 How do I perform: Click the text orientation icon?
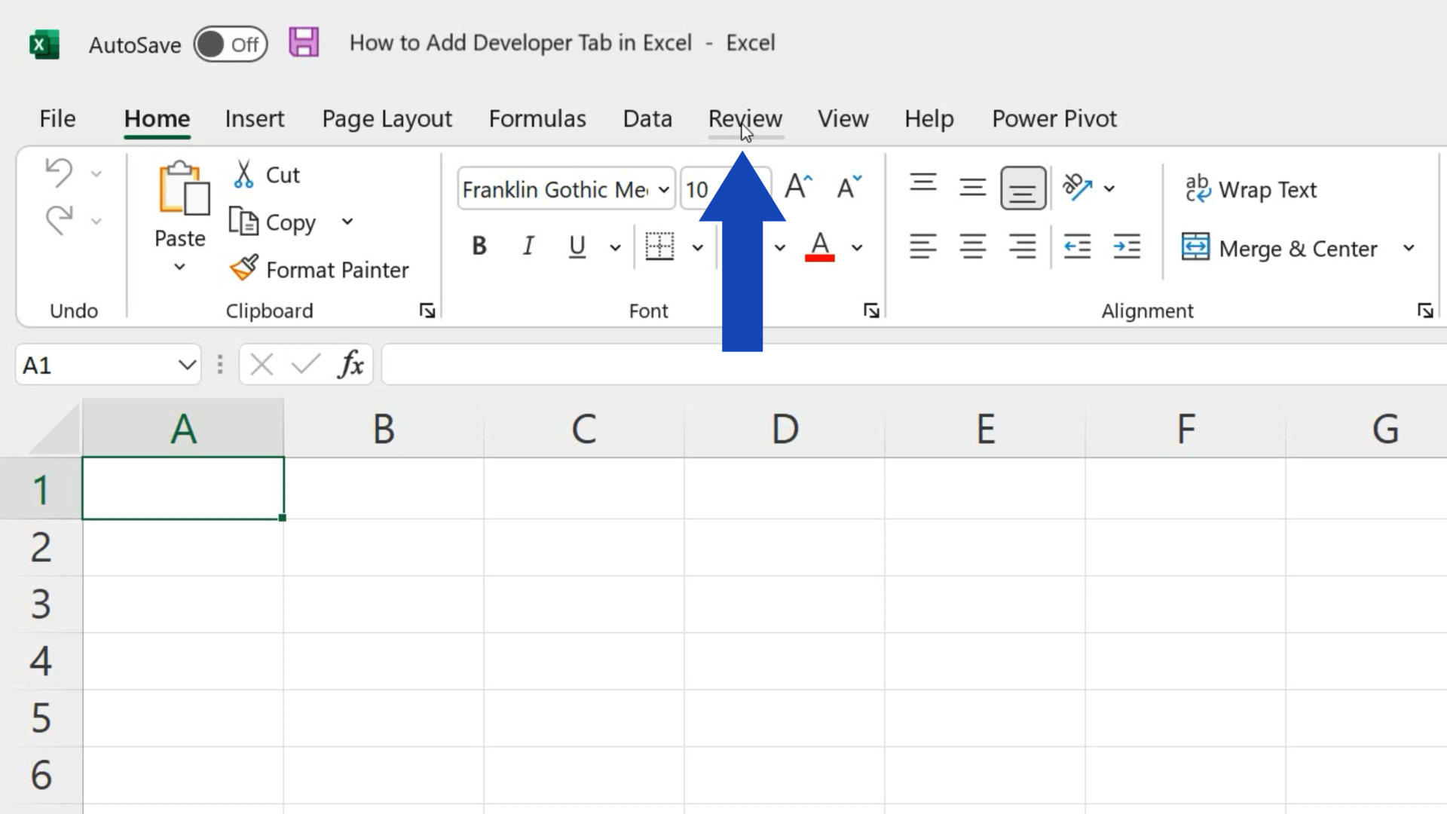(1078, 187)
